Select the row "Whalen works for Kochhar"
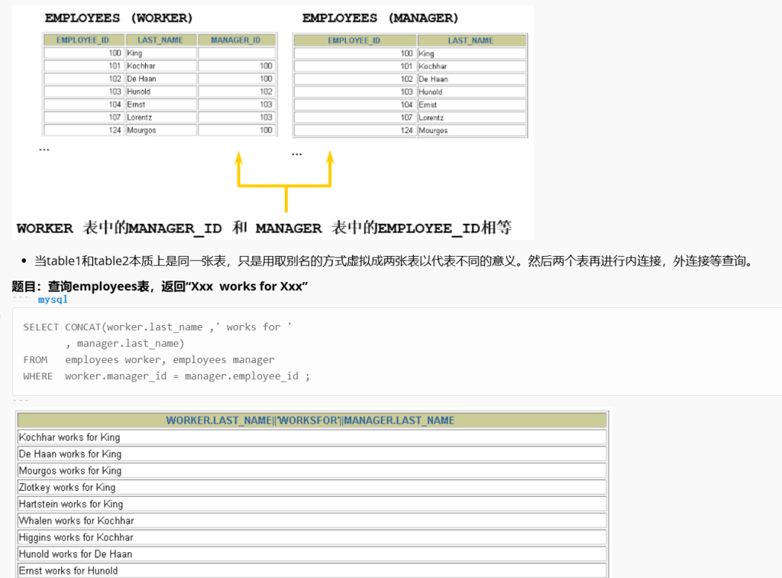This screenshot has width=782, height=578. click(312, 521)
